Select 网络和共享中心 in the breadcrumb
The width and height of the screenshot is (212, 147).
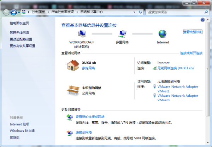[x=92, y=12]
